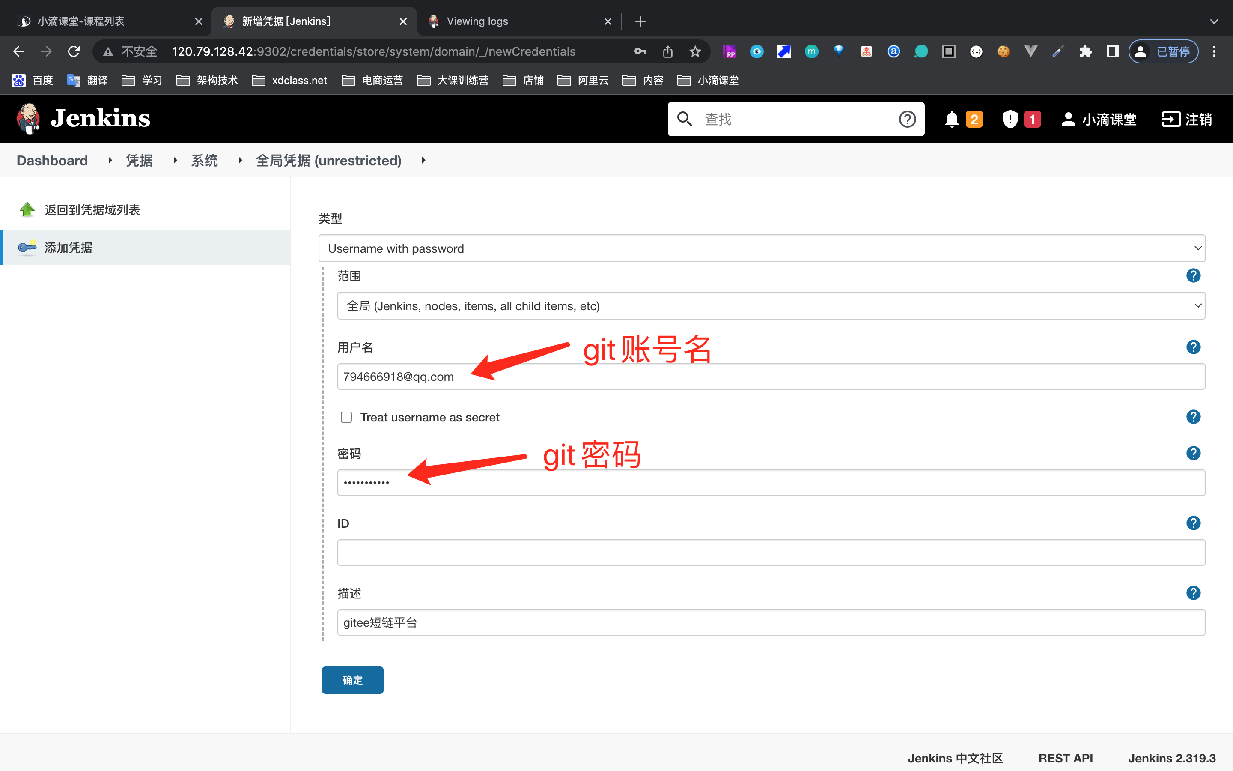1233x771 pixels.
Task: Focus the 用户名 input field
Action: (771, 377)
